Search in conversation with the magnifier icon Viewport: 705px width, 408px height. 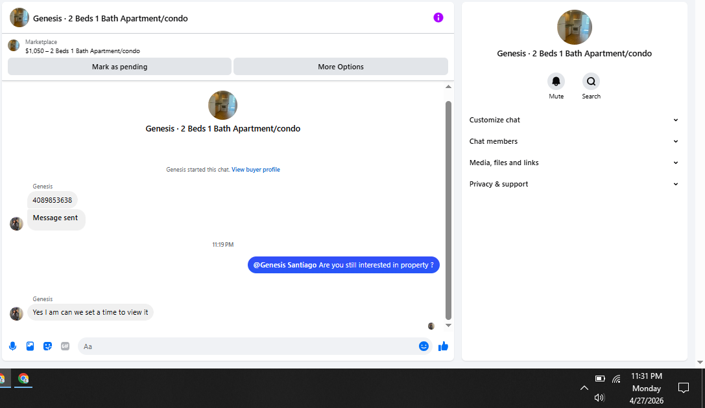591,81
